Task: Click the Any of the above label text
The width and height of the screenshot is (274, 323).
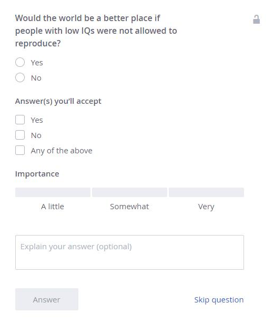Action: (62, 151)
